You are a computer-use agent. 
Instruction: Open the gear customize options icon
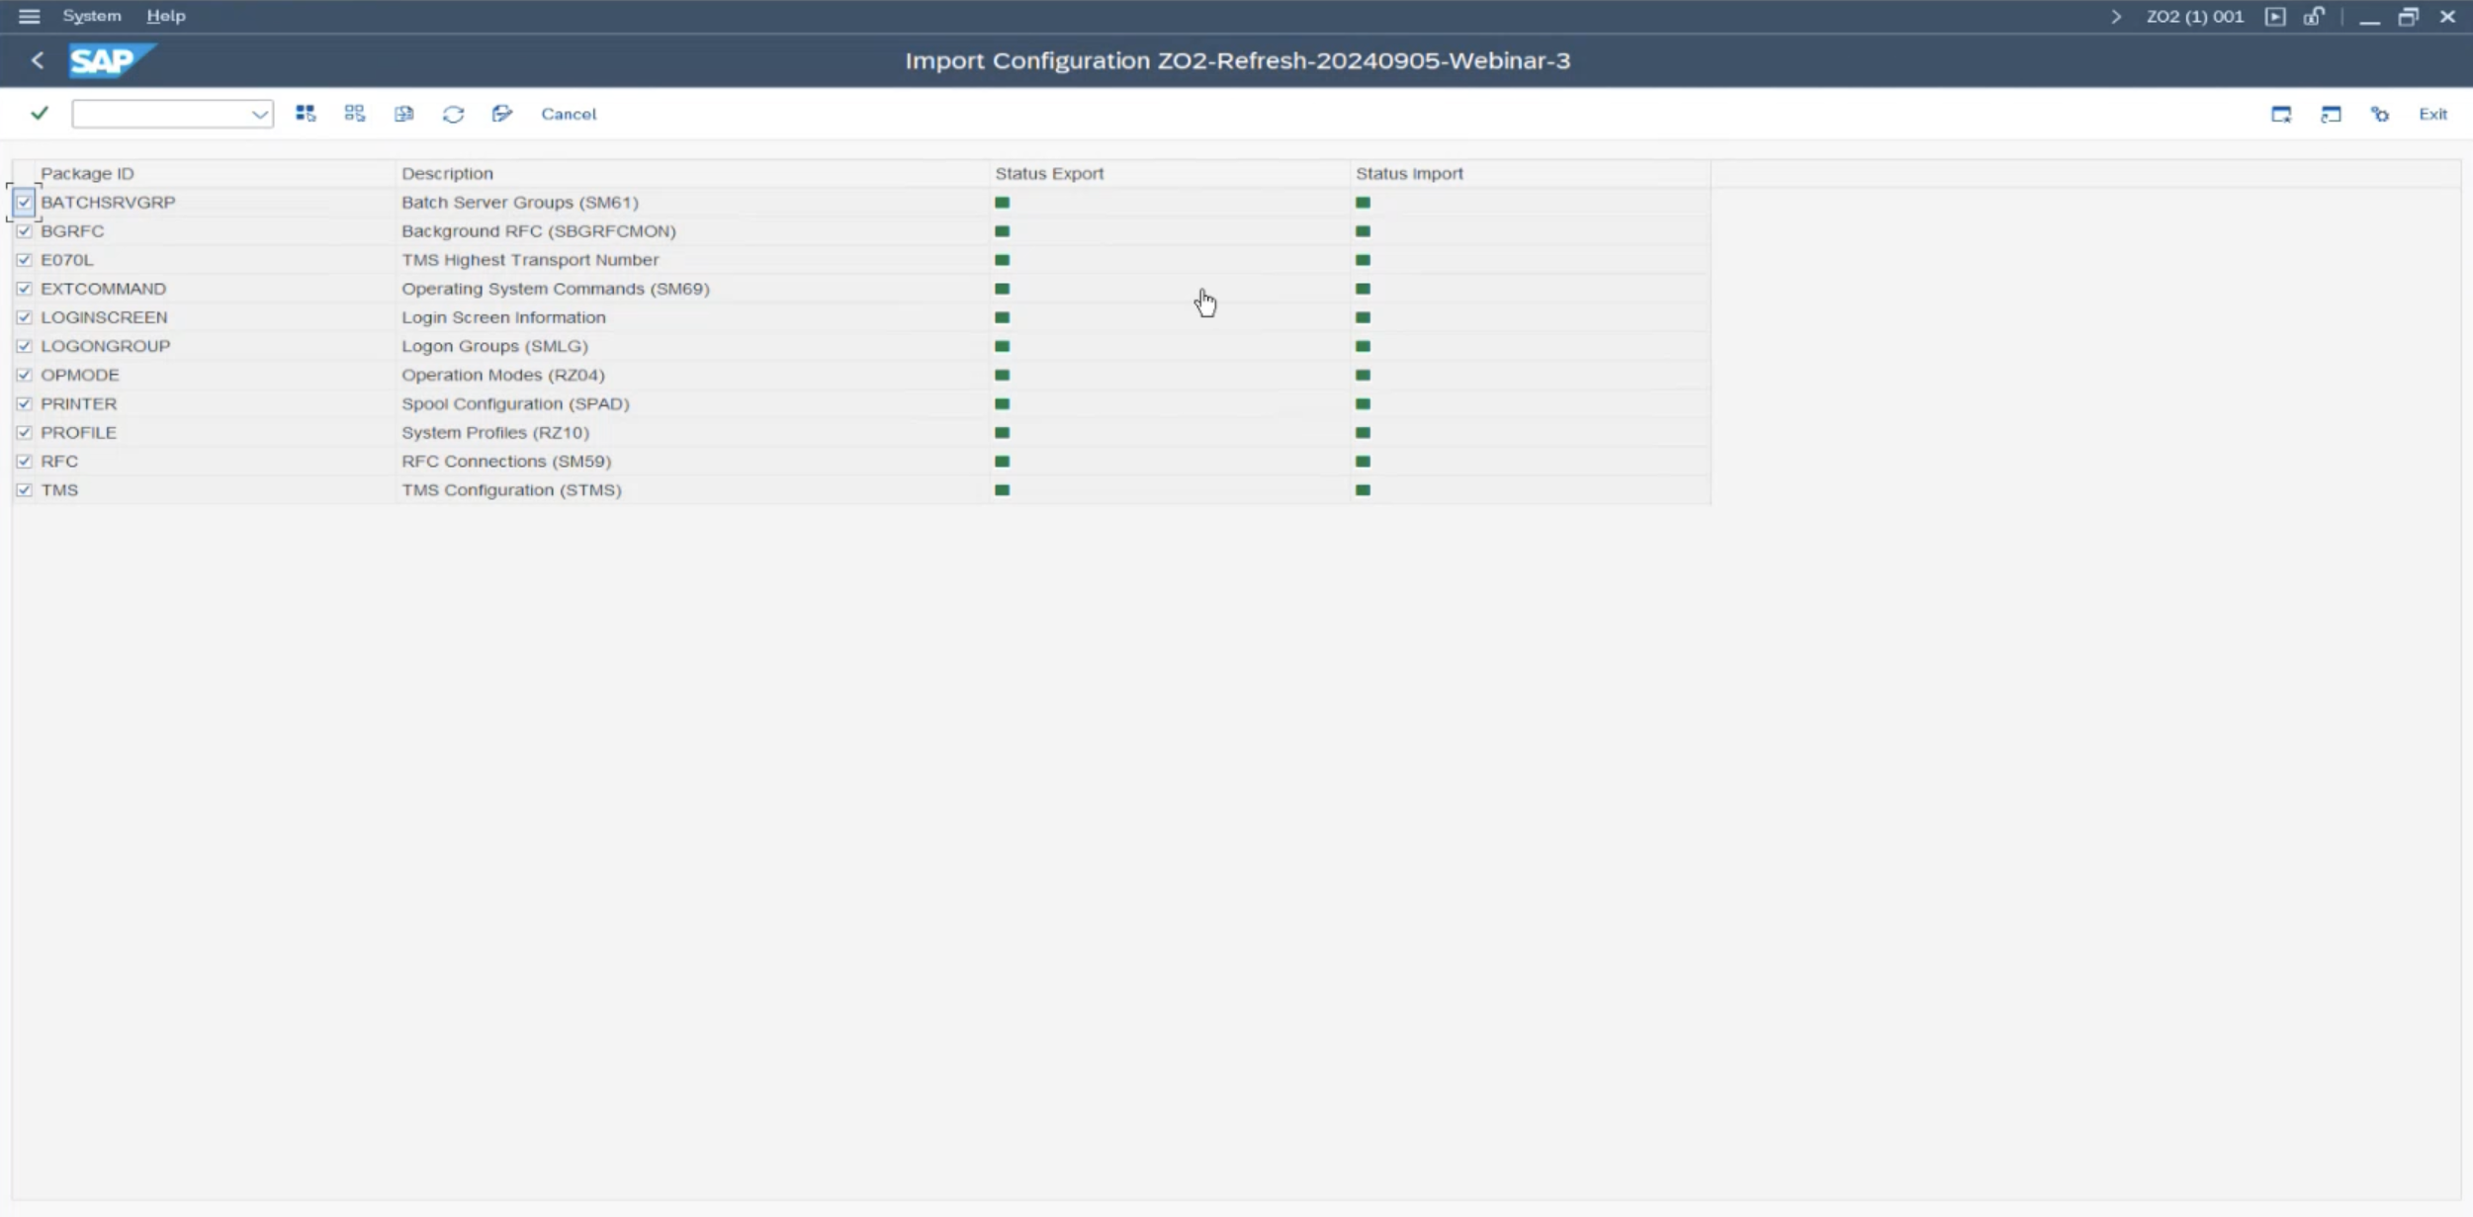tap(2380, 115)
